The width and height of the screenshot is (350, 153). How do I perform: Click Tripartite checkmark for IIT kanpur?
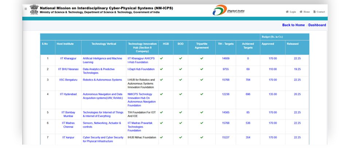tap(202, 137)
